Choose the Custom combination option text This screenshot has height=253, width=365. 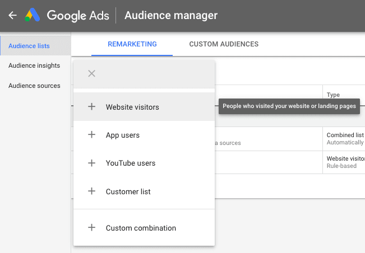click(x=141, y=228)
